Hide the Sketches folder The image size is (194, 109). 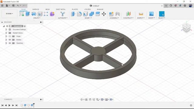point(10,43)
